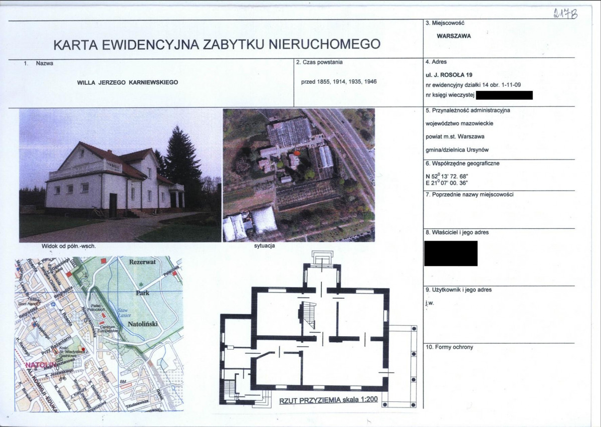601x427 pixels.
Task: Click 'województwo mazowieckie' line
Action: (459, 123)
